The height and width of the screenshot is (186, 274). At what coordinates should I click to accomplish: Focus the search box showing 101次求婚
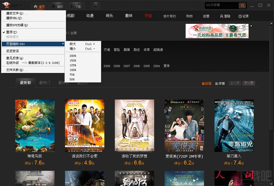point(222,5)
